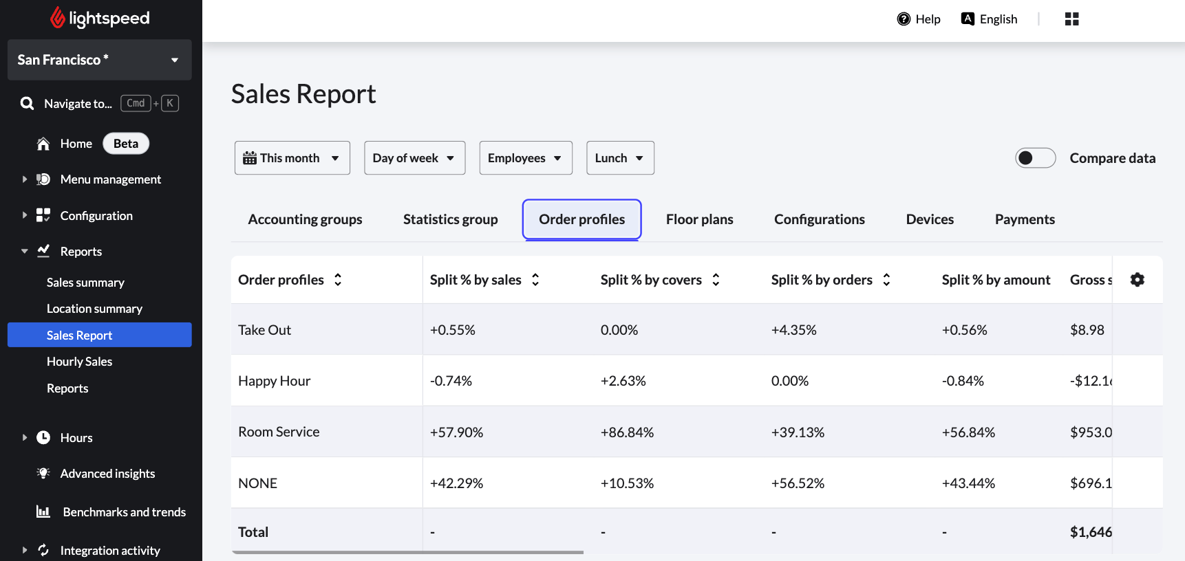The image size is (1185, 561).
Task: Click the Home house icon
Action: [43, 144]
